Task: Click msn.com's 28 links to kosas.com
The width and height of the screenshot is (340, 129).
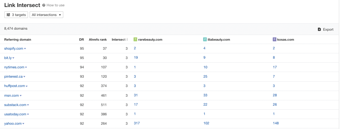Action: click(275, 95)
